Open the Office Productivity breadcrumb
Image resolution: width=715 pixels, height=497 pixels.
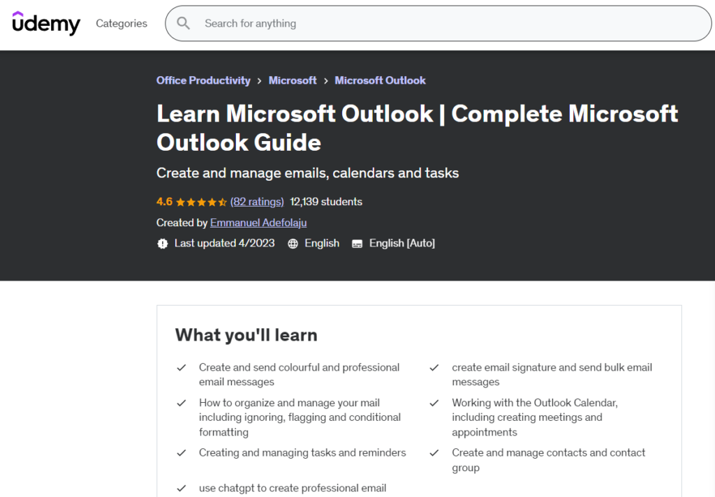202,80
